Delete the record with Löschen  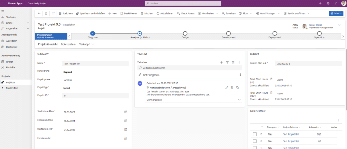point(146,13)
